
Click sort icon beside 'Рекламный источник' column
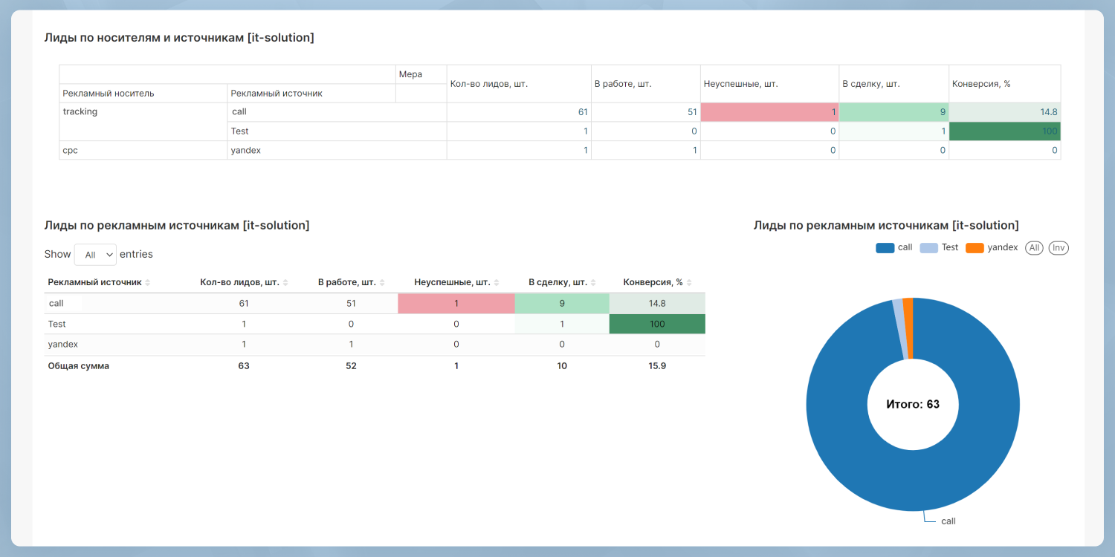[x=148, y=283]
